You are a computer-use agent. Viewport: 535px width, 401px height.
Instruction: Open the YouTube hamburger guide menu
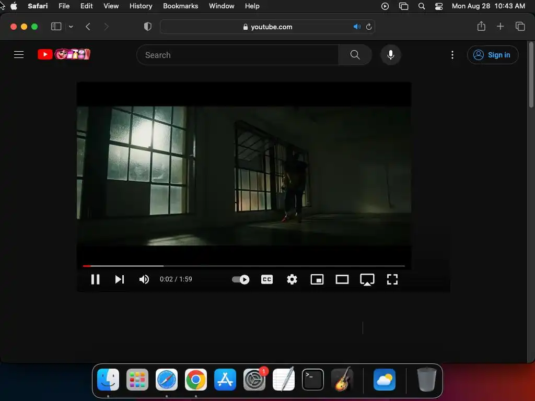point(19,54)
